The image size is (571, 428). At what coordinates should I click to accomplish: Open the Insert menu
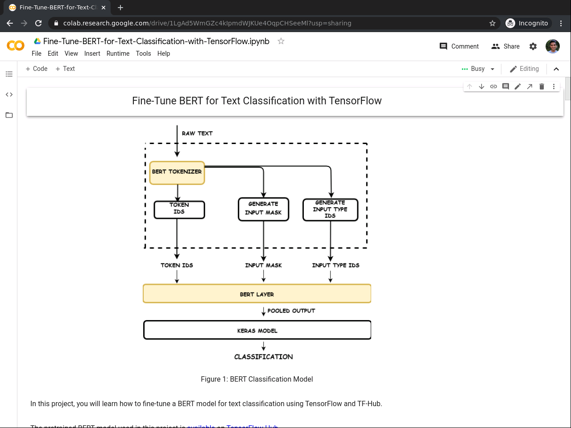92,53
